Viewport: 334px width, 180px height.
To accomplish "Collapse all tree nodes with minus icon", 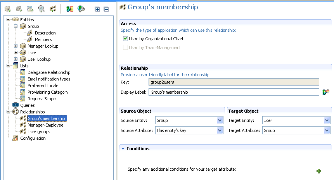I will pos(106,9).
